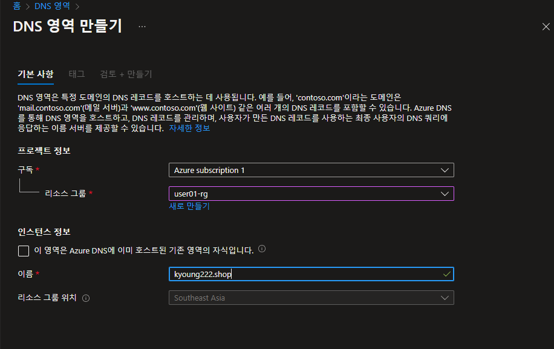Click the 이름 field containing kyoung222.shop
The image size is (554, 349).
311,274
